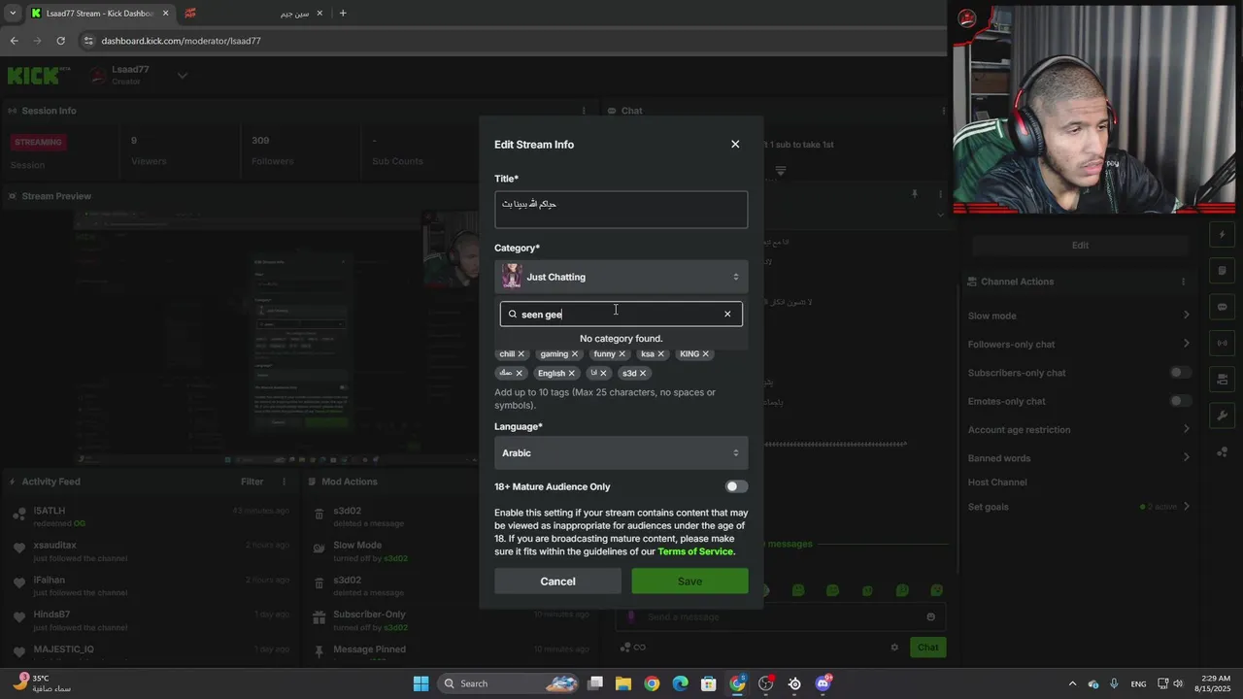Select the 'No category found.' text

coord(621,339)
